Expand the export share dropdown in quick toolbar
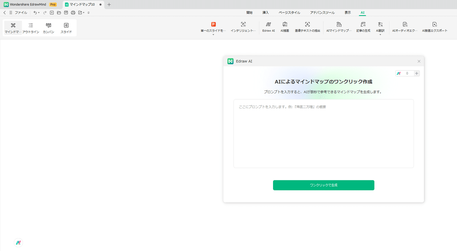457x251 pixels. coord(83,13)
